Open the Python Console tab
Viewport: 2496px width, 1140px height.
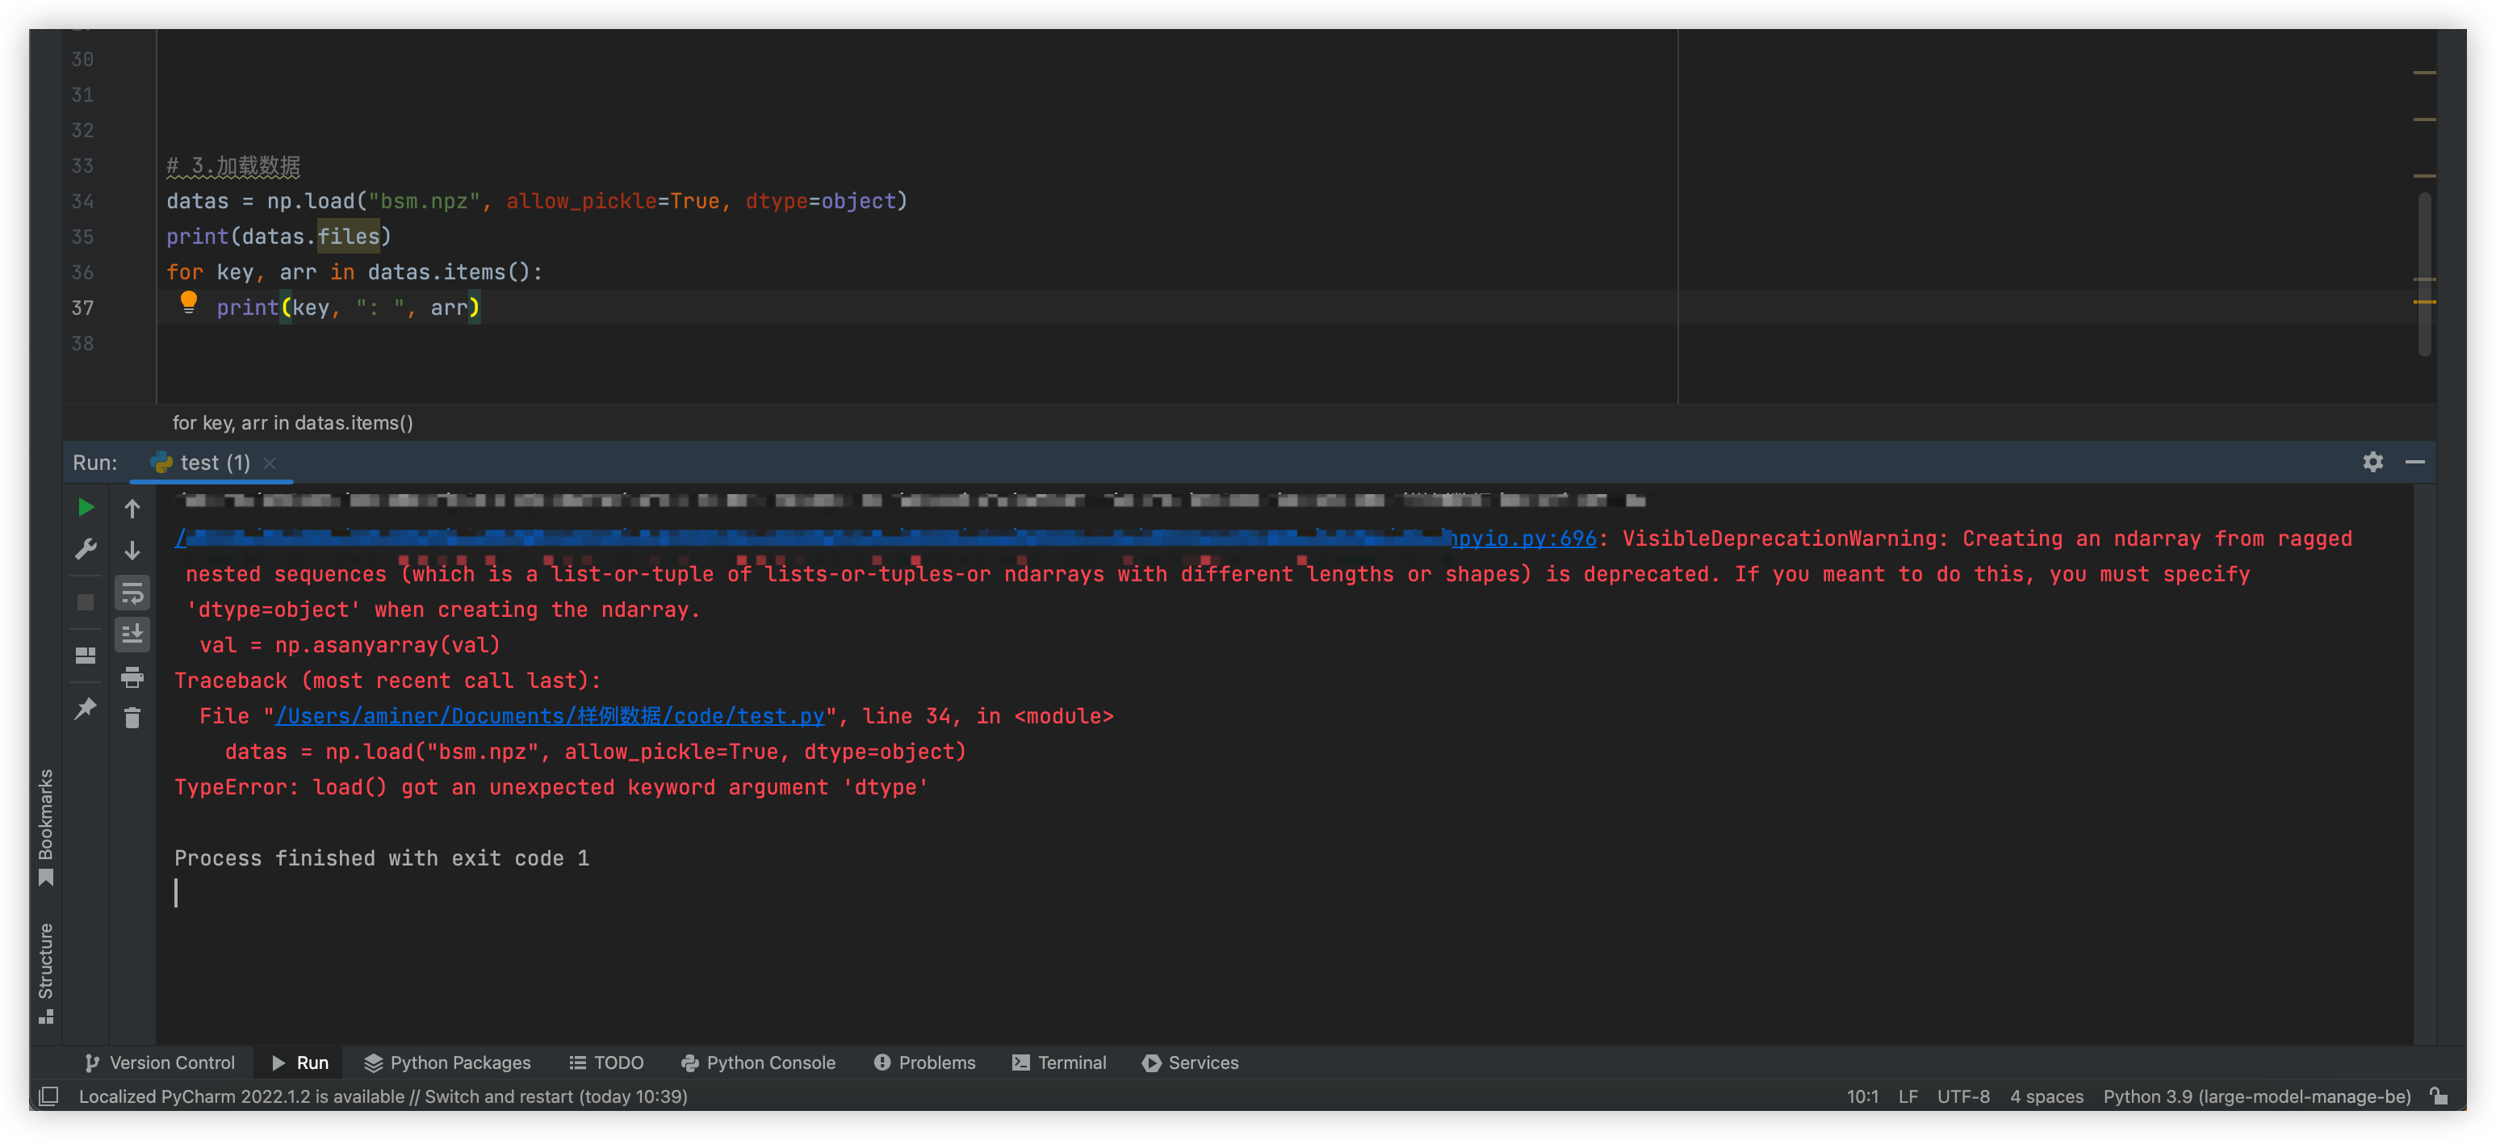pyautogui.click(x=759, y=1062)
